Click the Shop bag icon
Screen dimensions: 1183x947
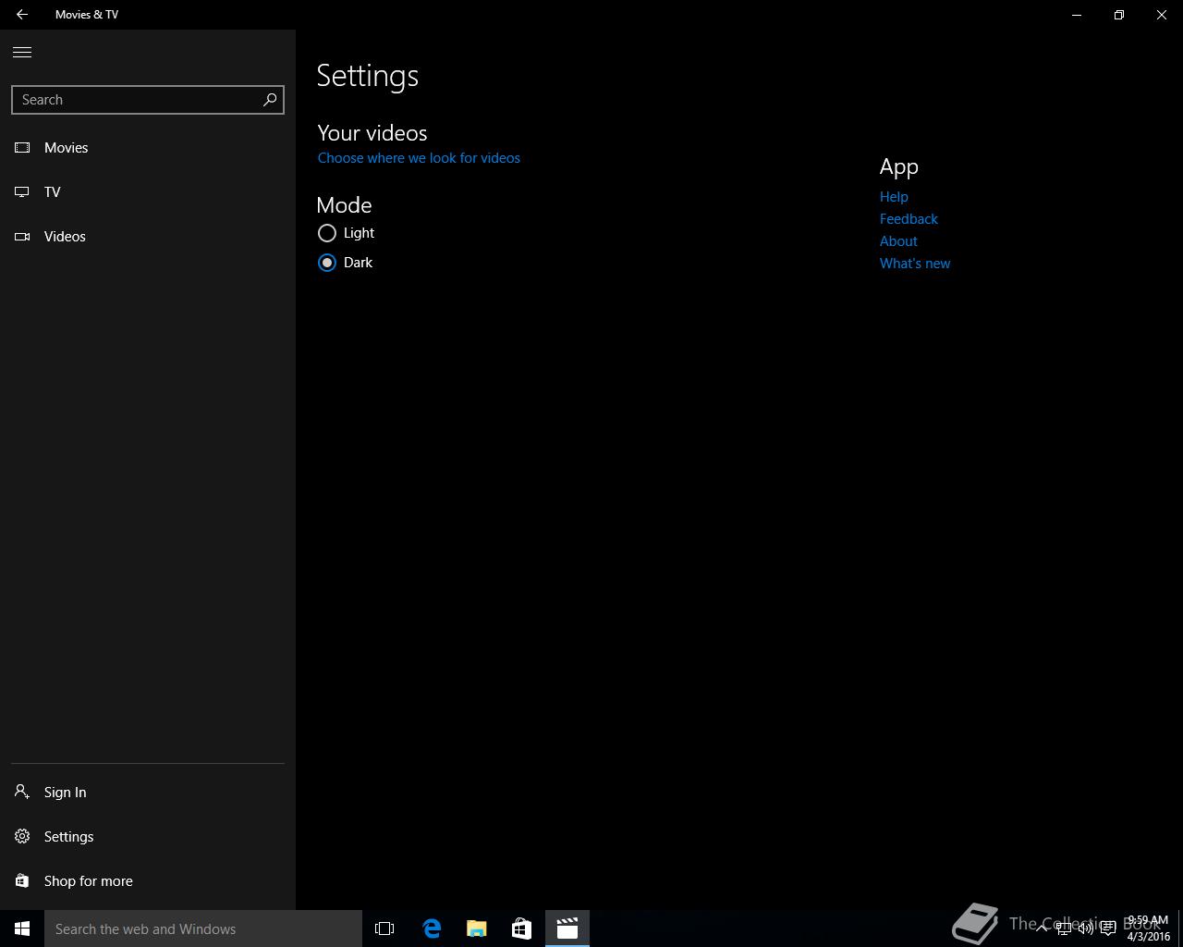[x=22, y=881]
